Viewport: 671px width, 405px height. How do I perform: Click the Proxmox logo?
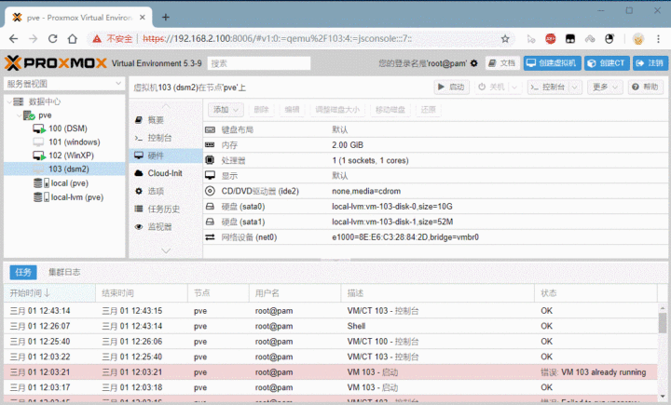[56, 63]
